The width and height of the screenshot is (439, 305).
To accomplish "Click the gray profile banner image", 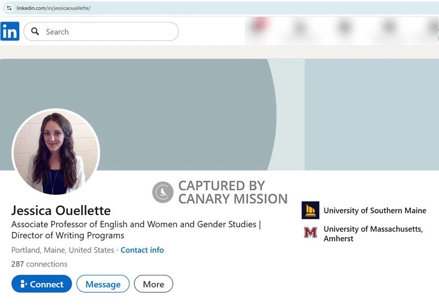I will click(x=219, y=114).
